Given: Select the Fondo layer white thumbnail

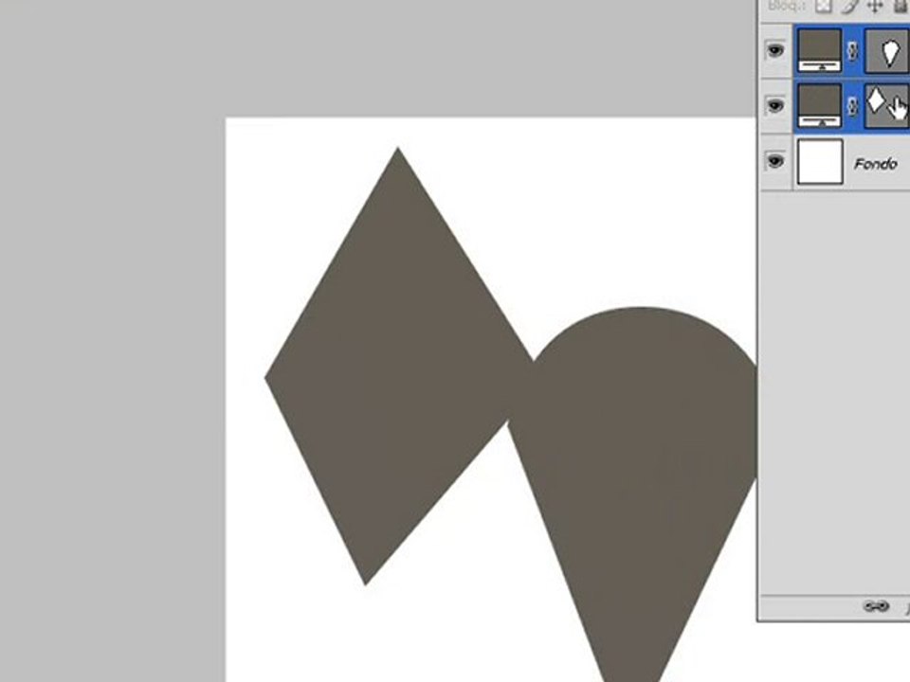Looking at the screenshot, I should [x=820, y=162].
